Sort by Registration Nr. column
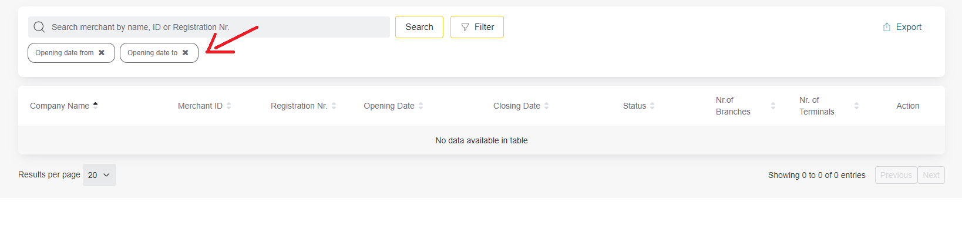Screen dimensions: 962x232 [x=303, y=106]
